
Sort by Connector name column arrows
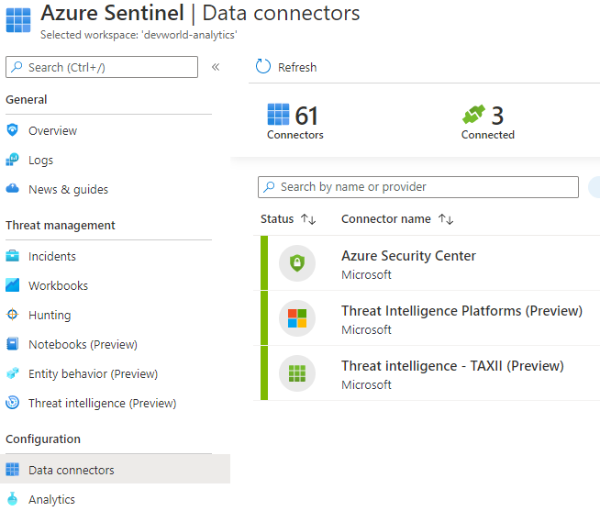446,219
